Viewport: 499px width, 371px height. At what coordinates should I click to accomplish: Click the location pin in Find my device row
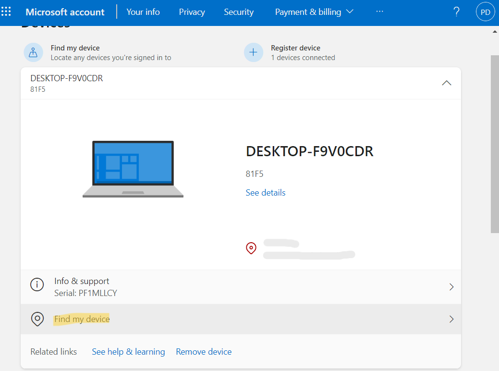coord(37,319)
